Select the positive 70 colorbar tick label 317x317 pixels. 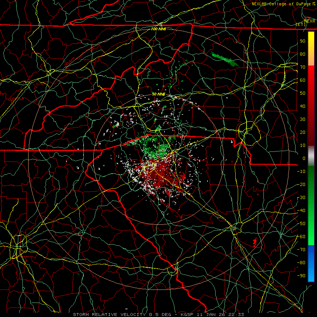coord(303,67)
